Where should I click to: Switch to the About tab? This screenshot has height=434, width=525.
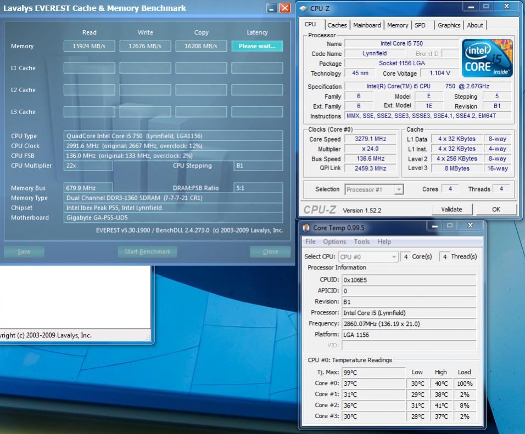[475, 25]
